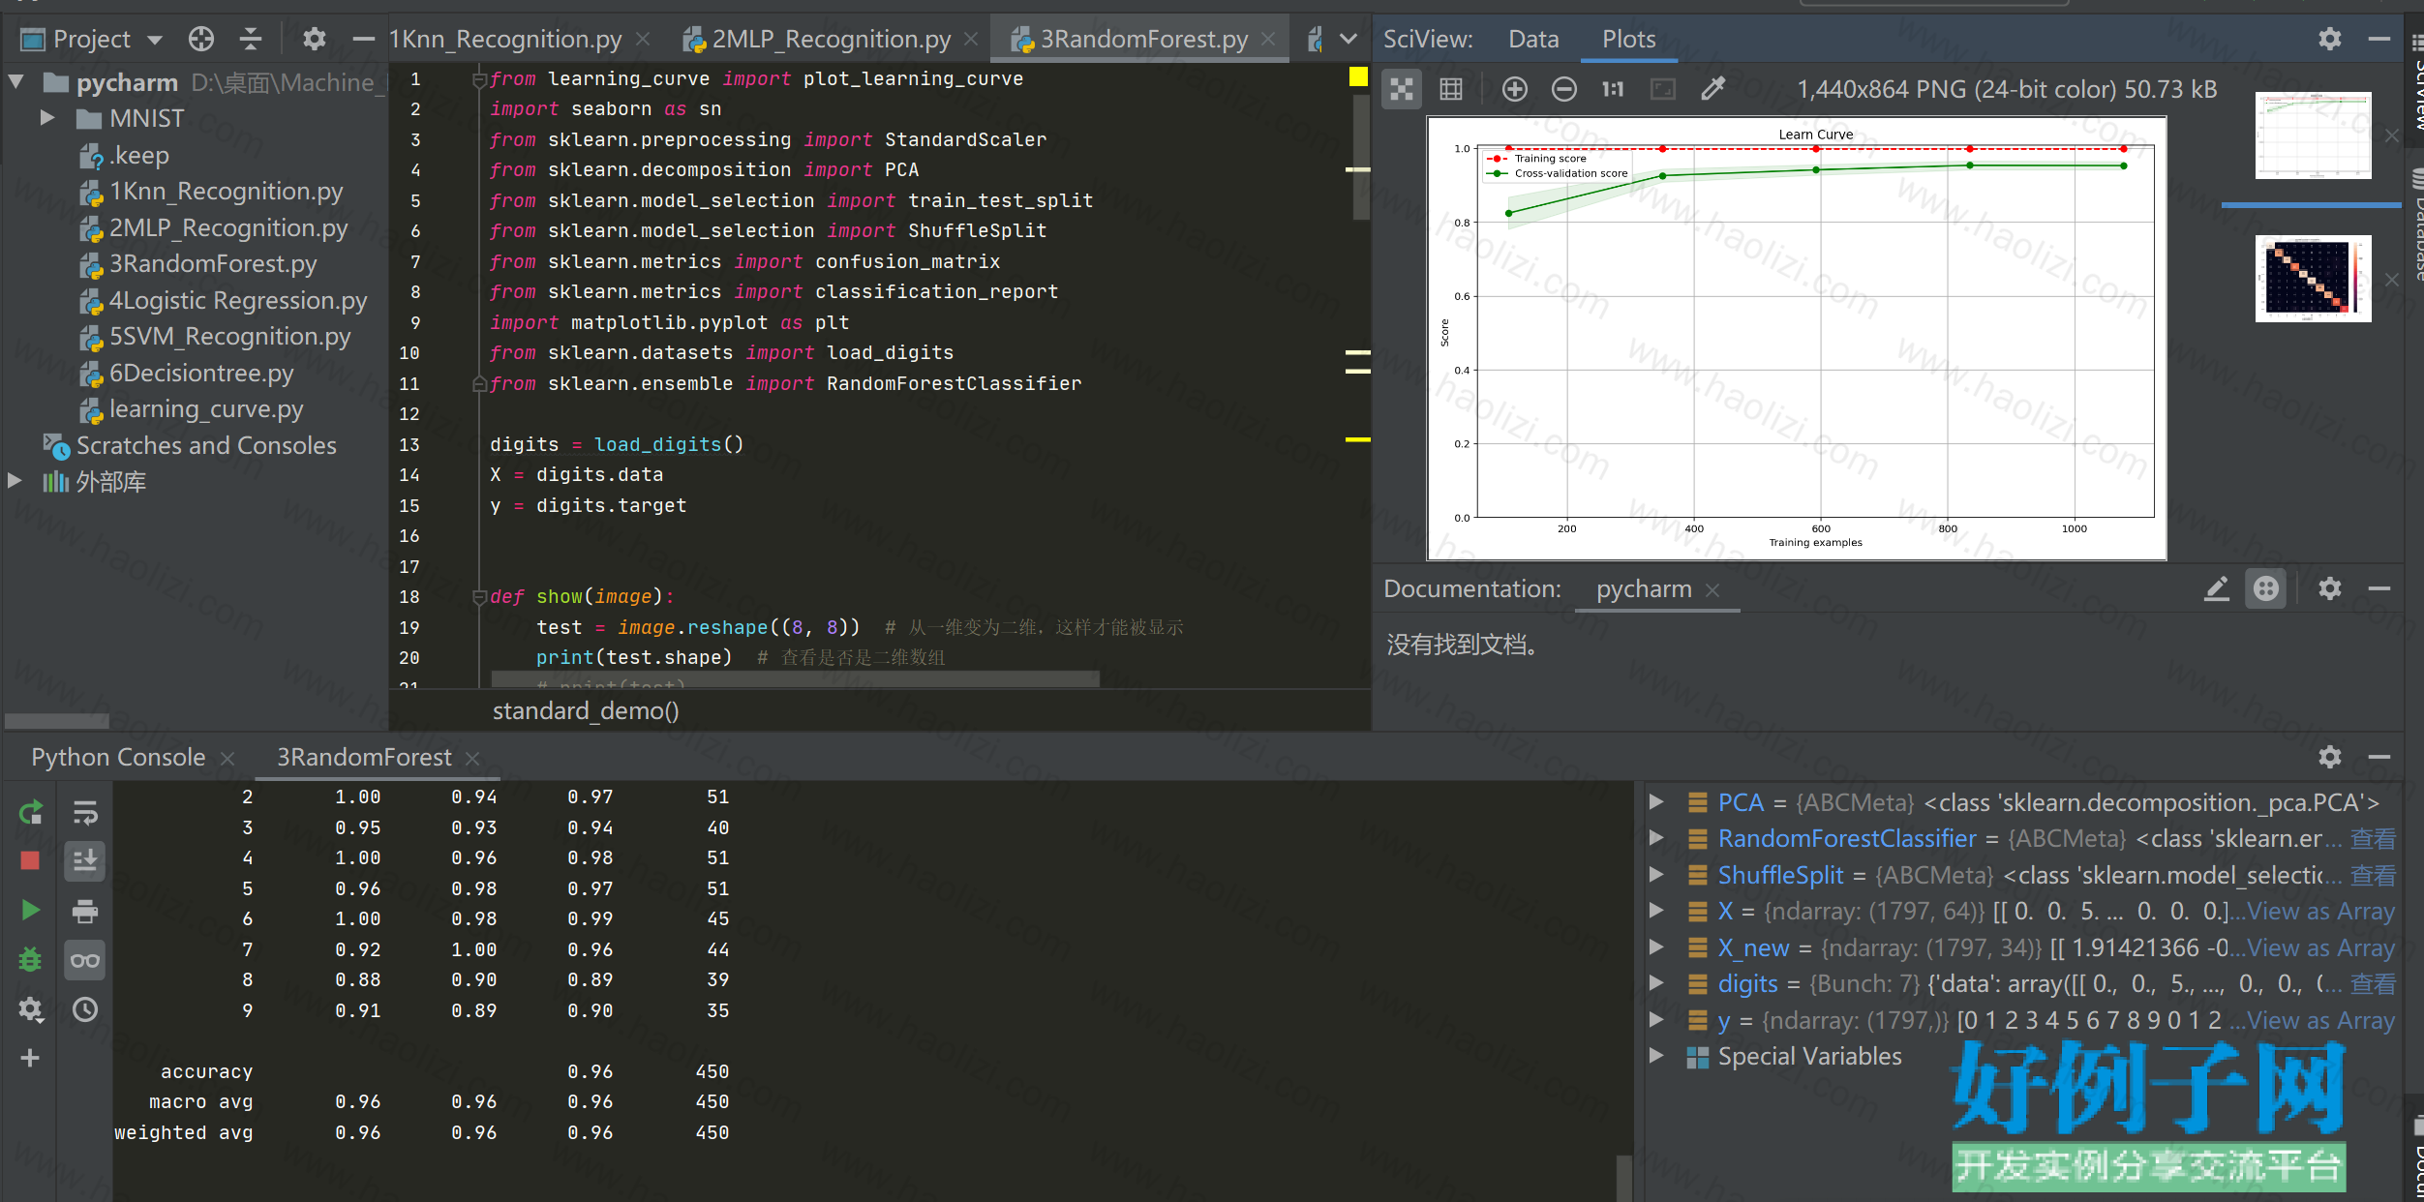
Task: Collapse the pycharm root project folder
Action: point(15,82)
